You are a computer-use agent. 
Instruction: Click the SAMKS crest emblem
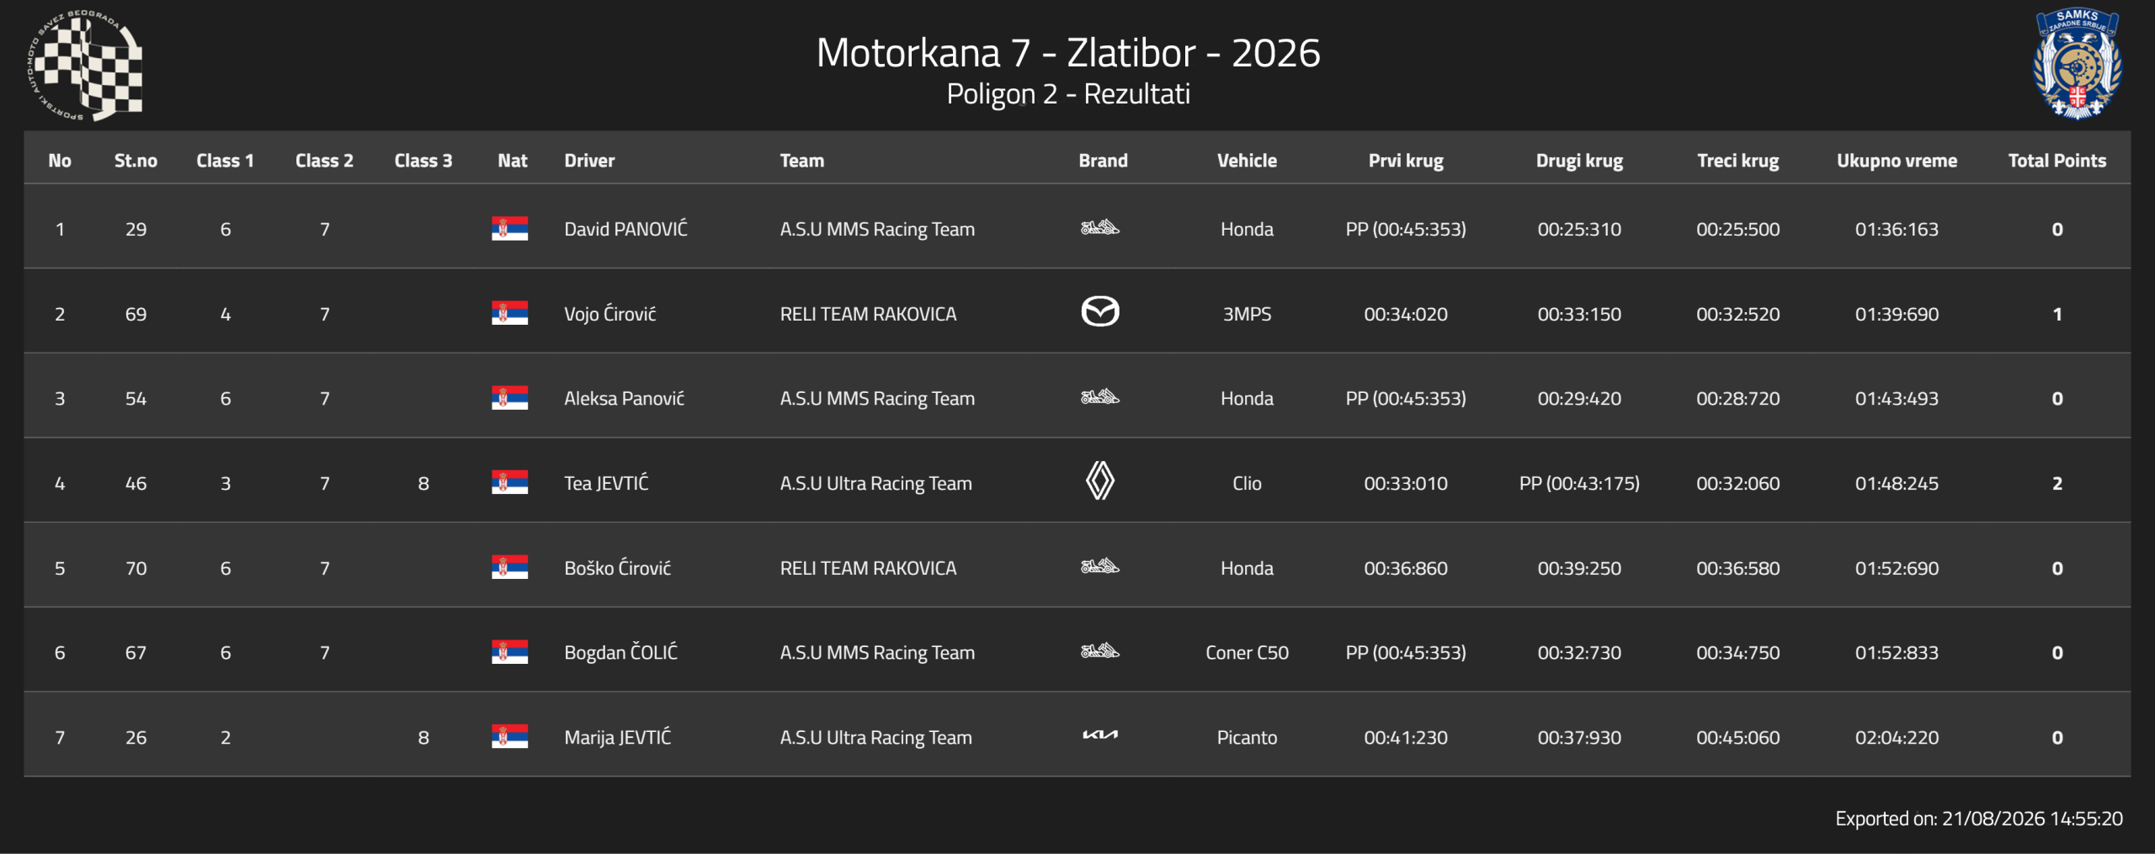[2077, 65]
